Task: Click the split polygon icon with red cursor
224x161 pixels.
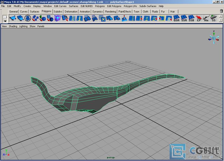Action: 65,18
